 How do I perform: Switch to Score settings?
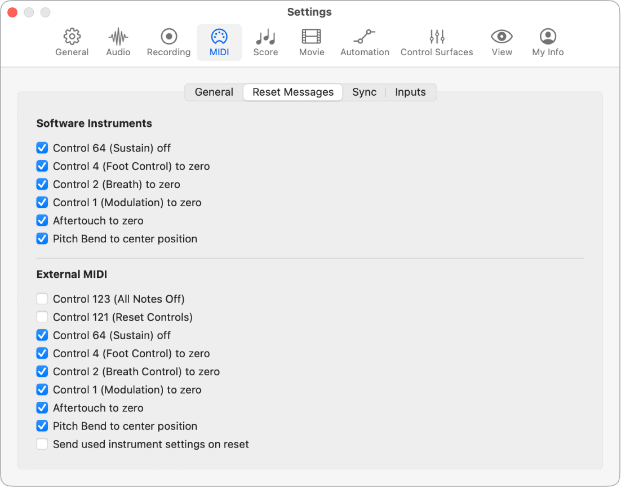click(x=265, y=41)
